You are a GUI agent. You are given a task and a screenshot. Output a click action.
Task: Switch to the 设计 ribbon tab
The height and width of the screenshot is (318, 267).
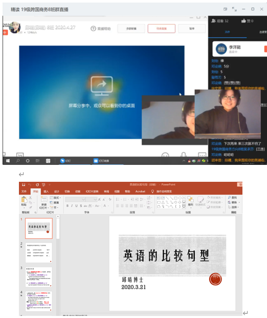pos(57,192)
